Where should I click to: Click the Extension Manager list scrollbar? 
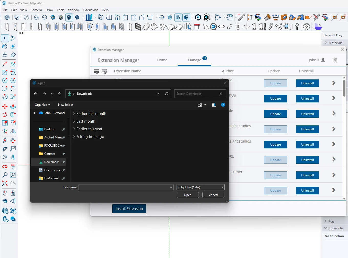coord(344,88)
